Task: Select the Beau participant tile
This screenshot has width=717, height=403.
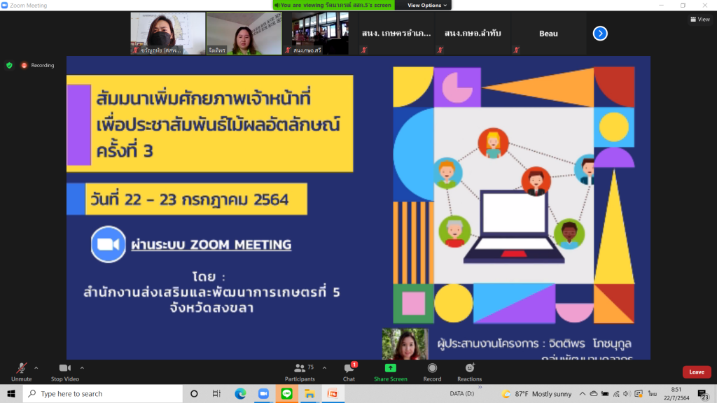Action: (548, 34)
